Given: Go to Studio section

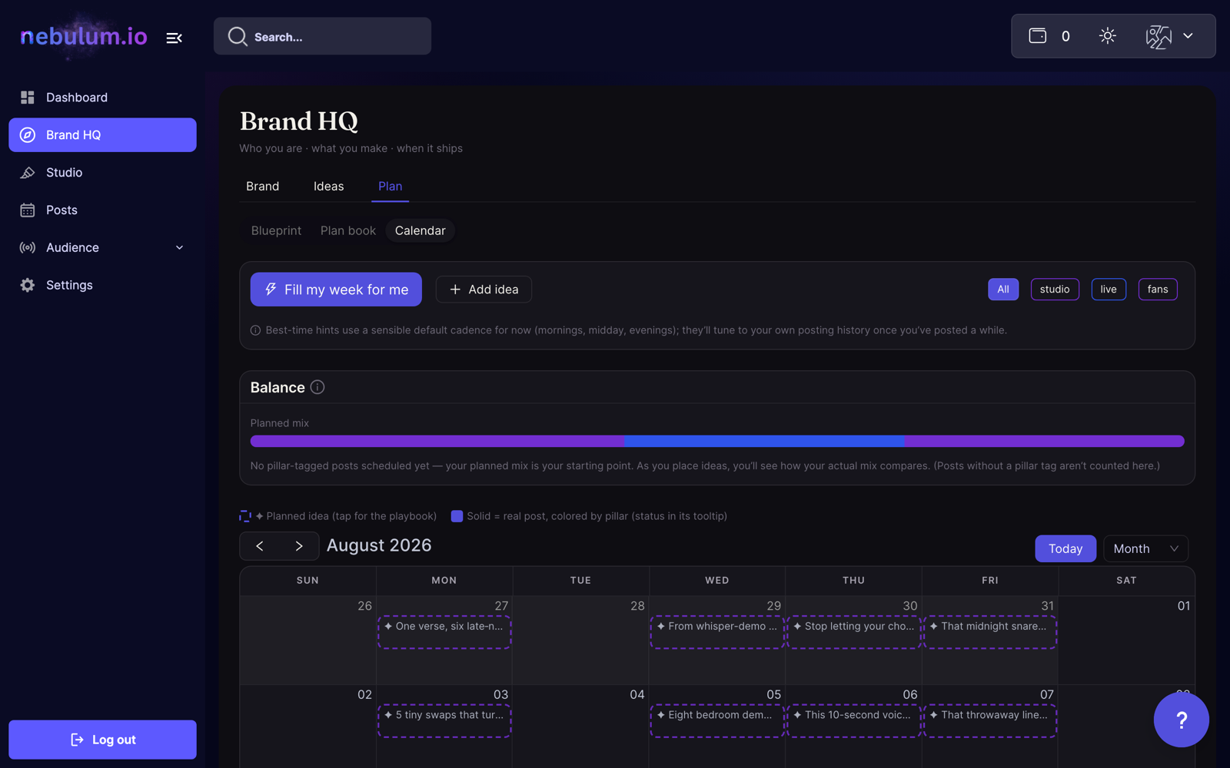Looking at the screenshot, I should click(x=102, y=173).
